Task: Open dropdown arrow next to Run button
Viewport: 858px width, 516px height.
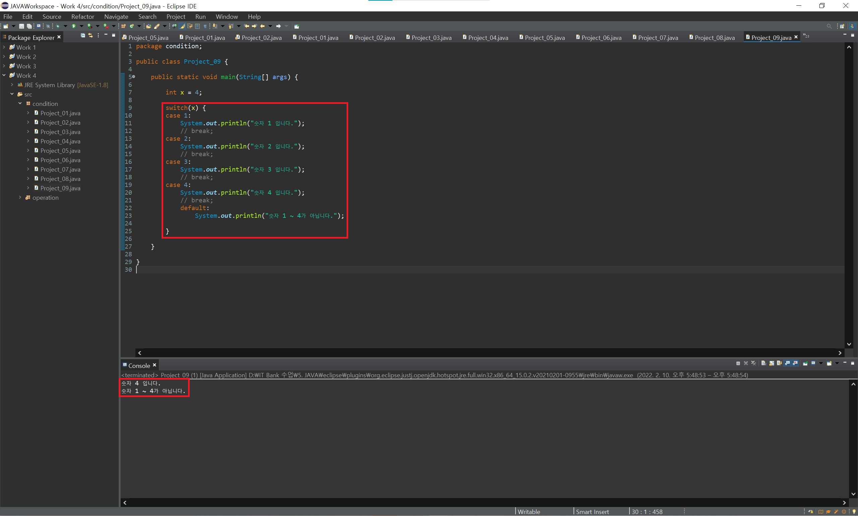Action: [82, 26]
